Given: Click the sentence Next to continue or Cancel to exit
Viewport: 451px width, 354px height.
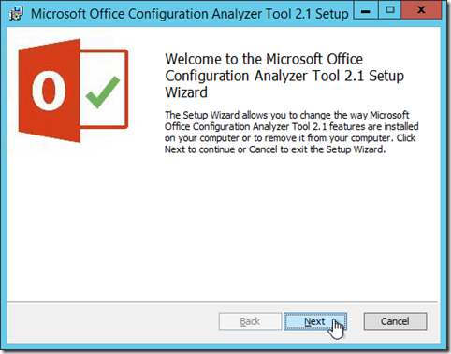Looking at the screenshot, I should 275,149.
